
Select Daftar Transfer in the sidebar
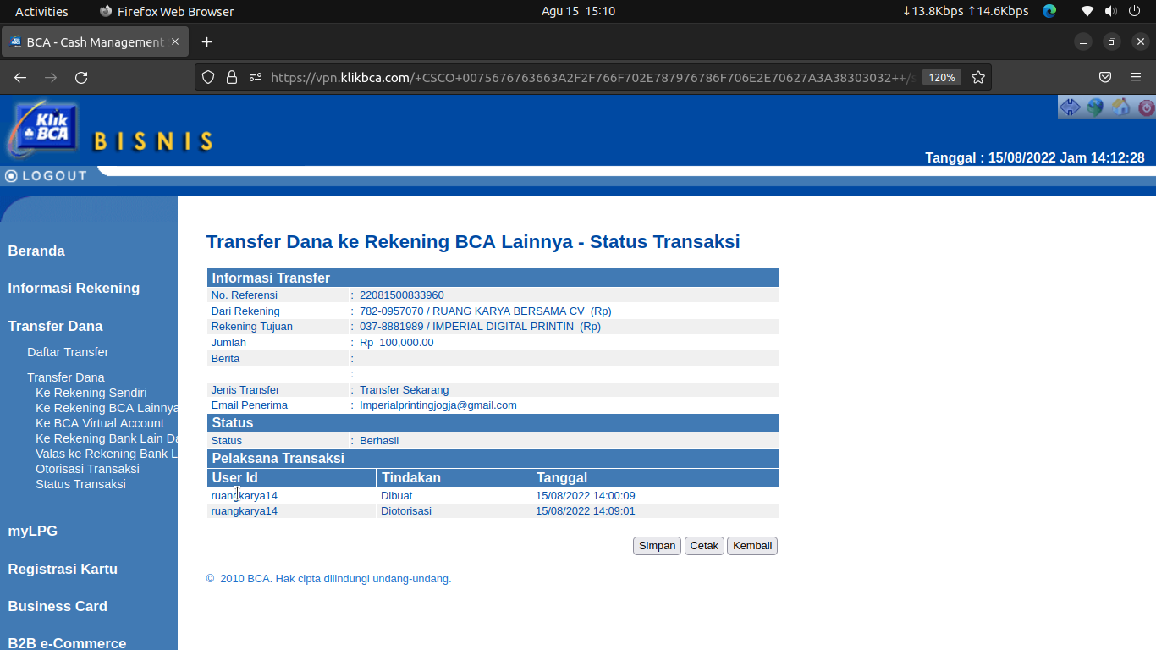click(x=68, y=352)
